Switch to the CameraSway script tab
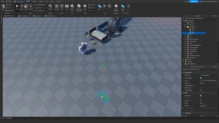The height and width of the screenshot is (123, 219). (x=24, y=16)
